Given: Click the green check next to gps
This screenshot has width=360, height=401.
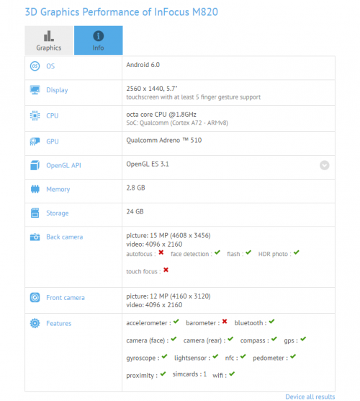Looking at the screenshot, I should [303, 339].
